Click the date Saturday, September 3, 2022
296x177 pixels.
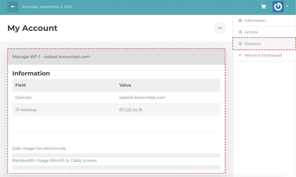[x=47, y=6]
